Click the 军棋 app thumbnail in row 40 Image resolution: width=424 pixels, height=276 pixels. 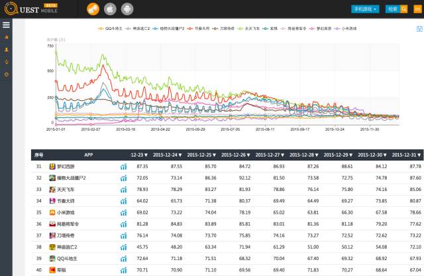pos(52,270)
